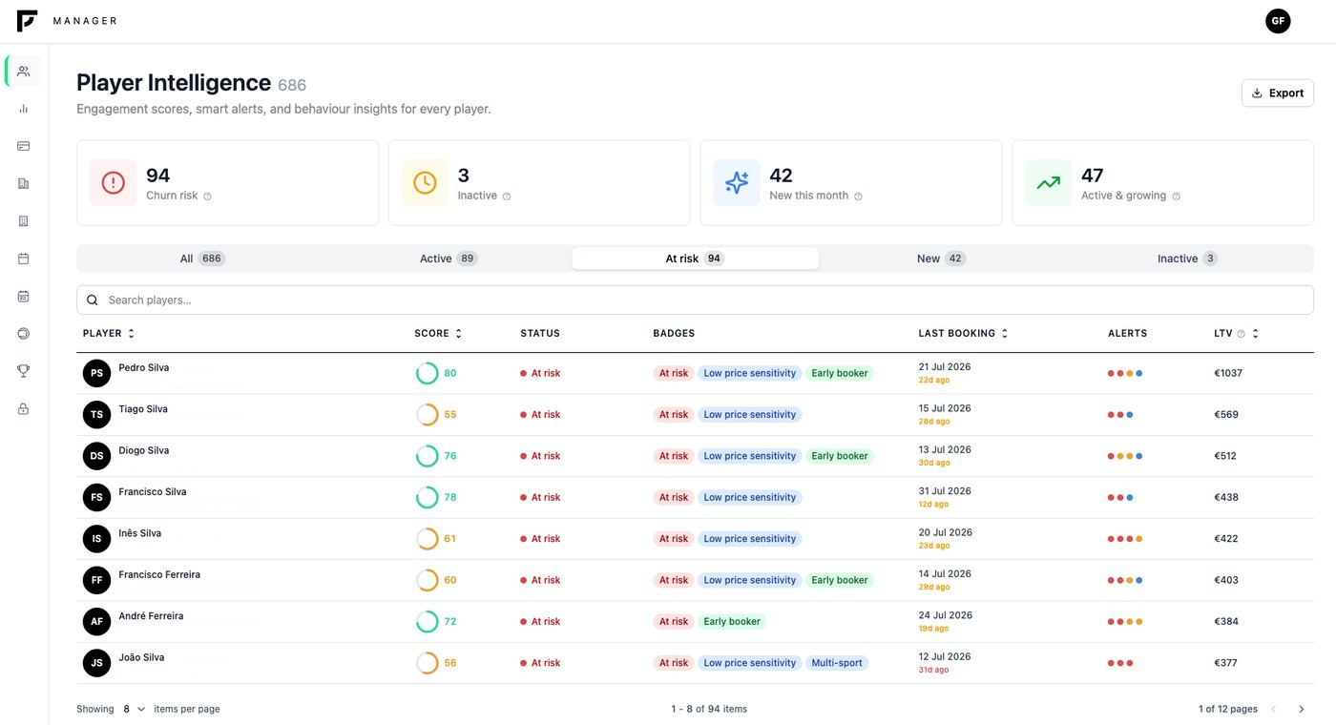Open João Silva's player name
The image size is (1336, 725).
coord(141,657)
